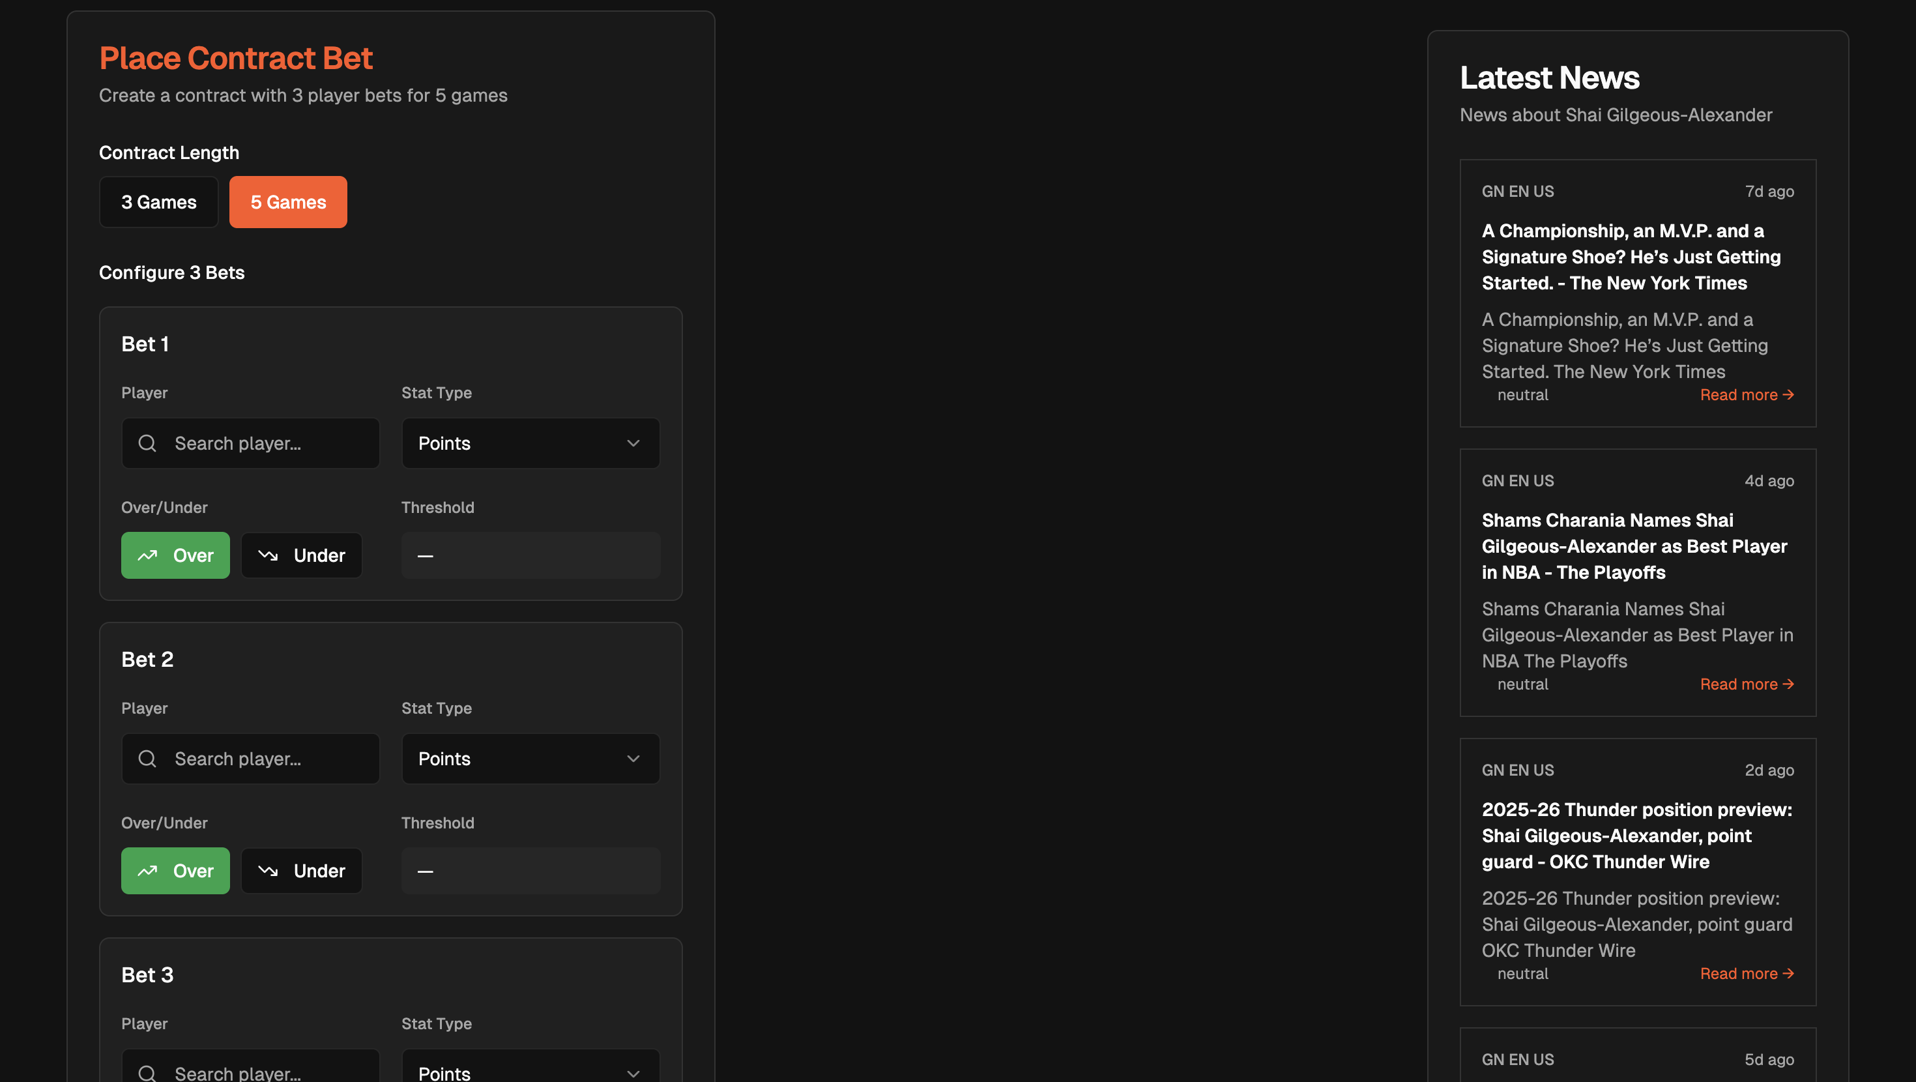Open the Bet 3 Stat Type dropdown

(x=530, y=1072)
